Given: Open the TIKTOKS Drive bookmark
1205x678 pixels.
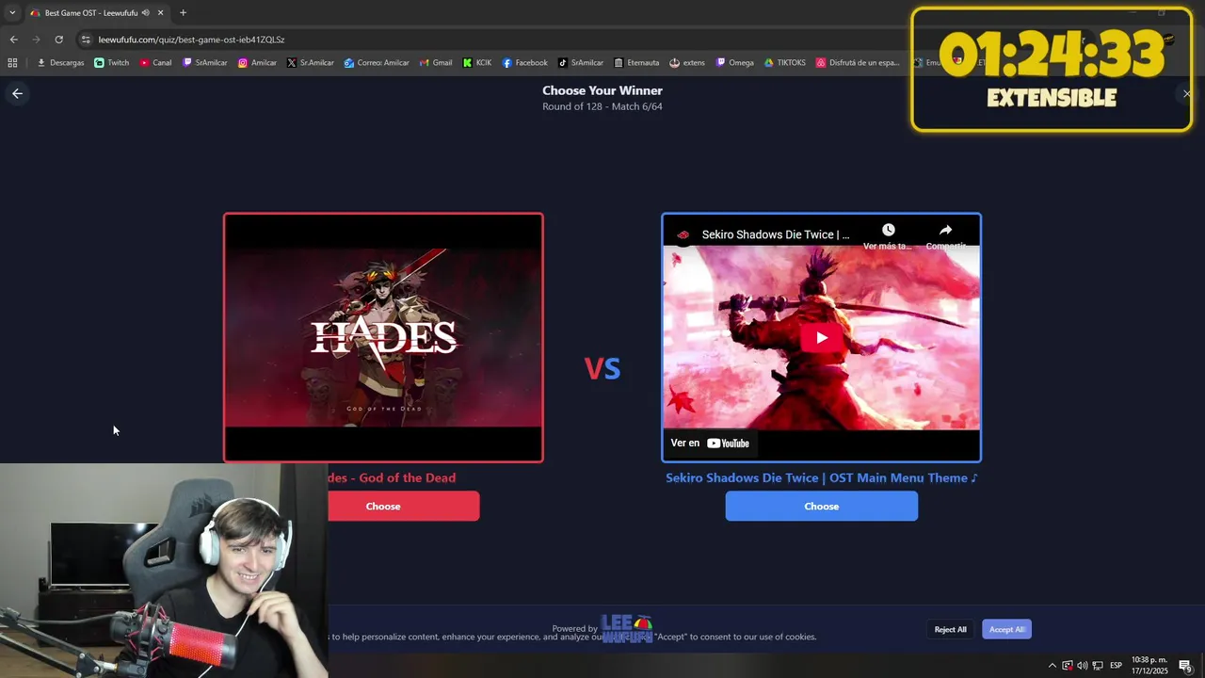Looking at the screenshot, I should click(x=785, y=63).
